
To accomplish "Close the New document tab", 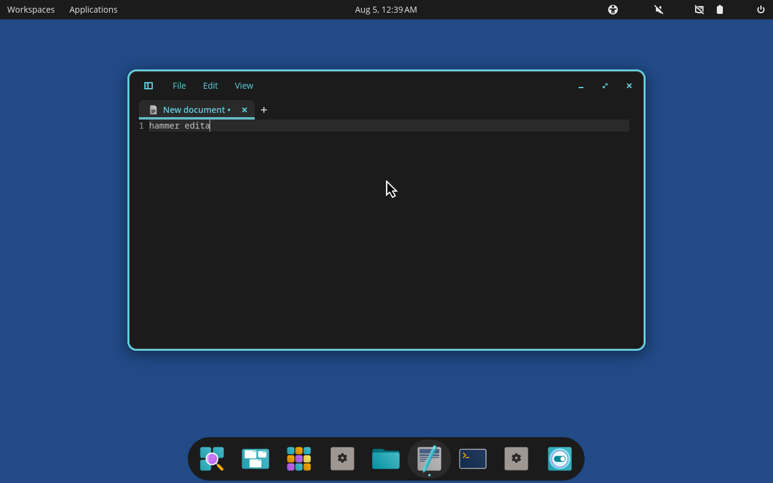I will pyautogui.click(x=245, y=110).
